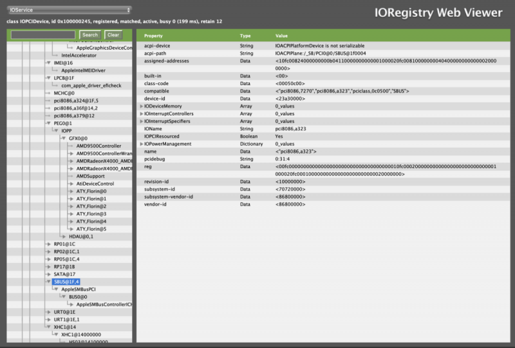Collapse the IOPP node arrow

[x=56, y=131]
